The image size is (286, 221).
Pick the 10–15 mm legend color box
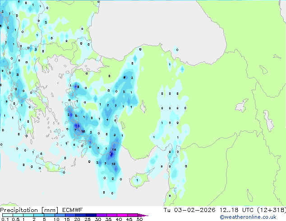click(x=60, y=215)
